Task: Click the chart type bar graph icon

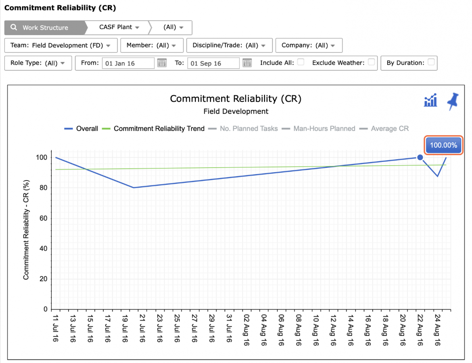Action: (x=430, y=100)
